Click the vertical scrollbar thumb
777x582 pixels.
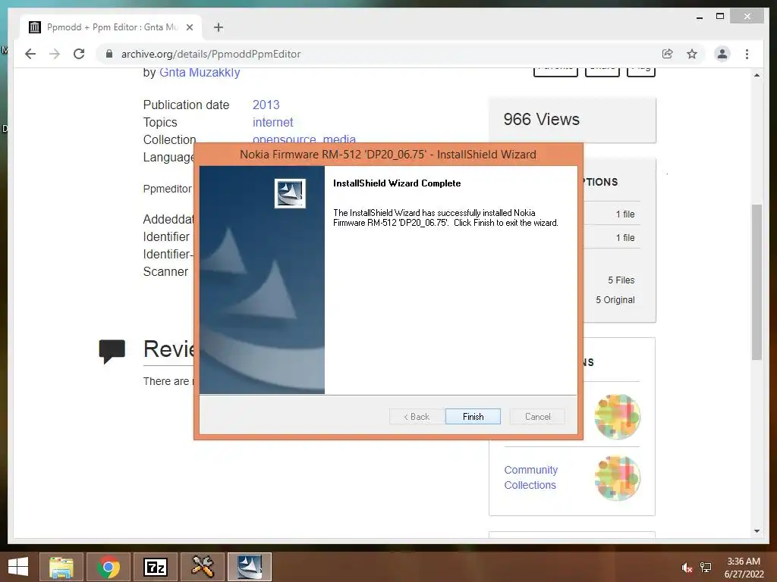click(757, 282)
